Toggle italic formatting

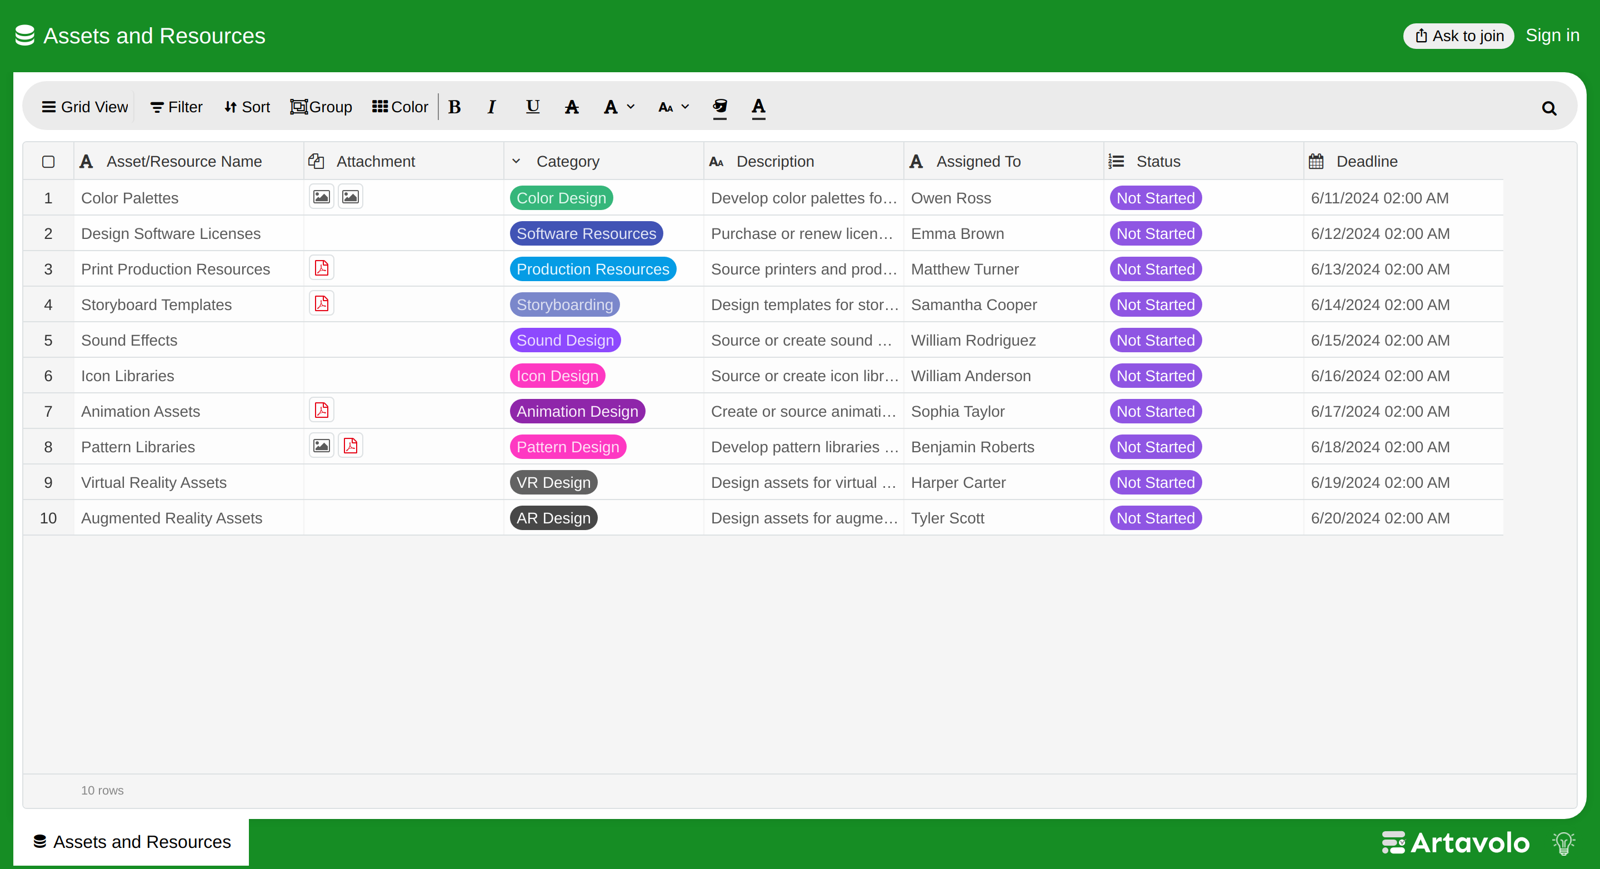[492, 107]
